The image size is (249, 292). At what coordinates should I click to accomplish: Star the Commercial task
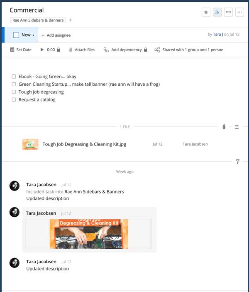tap(206, 12)
